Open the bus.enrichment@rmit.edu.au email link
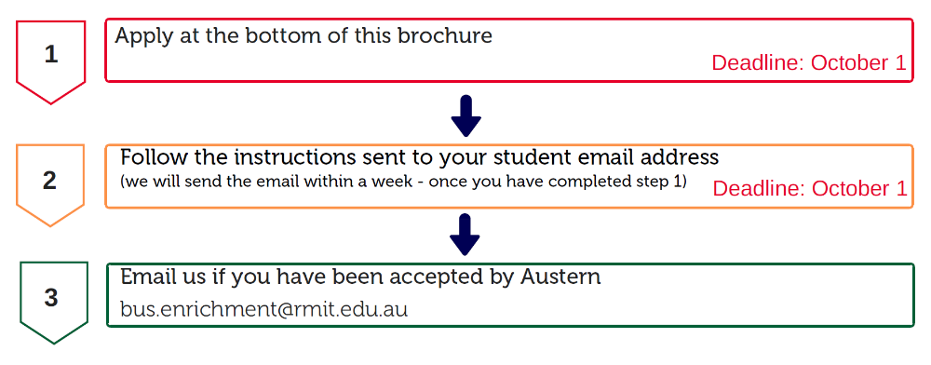The width and height of the screenshot is (931, 365). coord(263,308)
